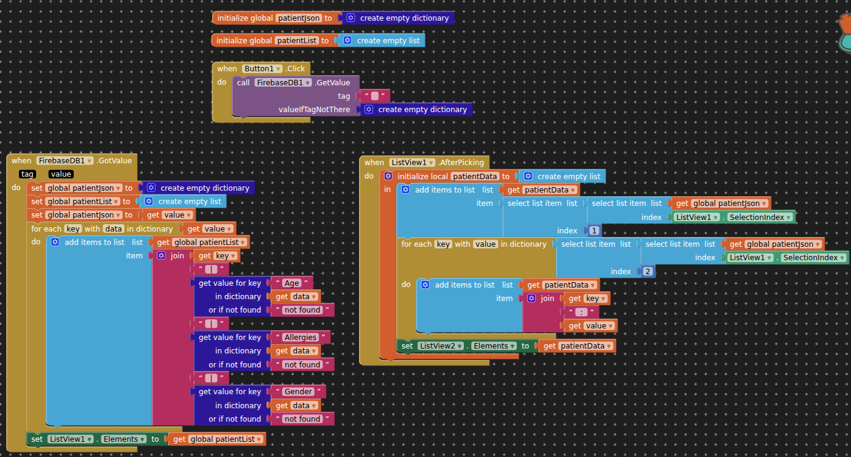Click gear icon on global patientJson's empty dictionary block
The image size is (851, 457).
(x=351, y=18)
